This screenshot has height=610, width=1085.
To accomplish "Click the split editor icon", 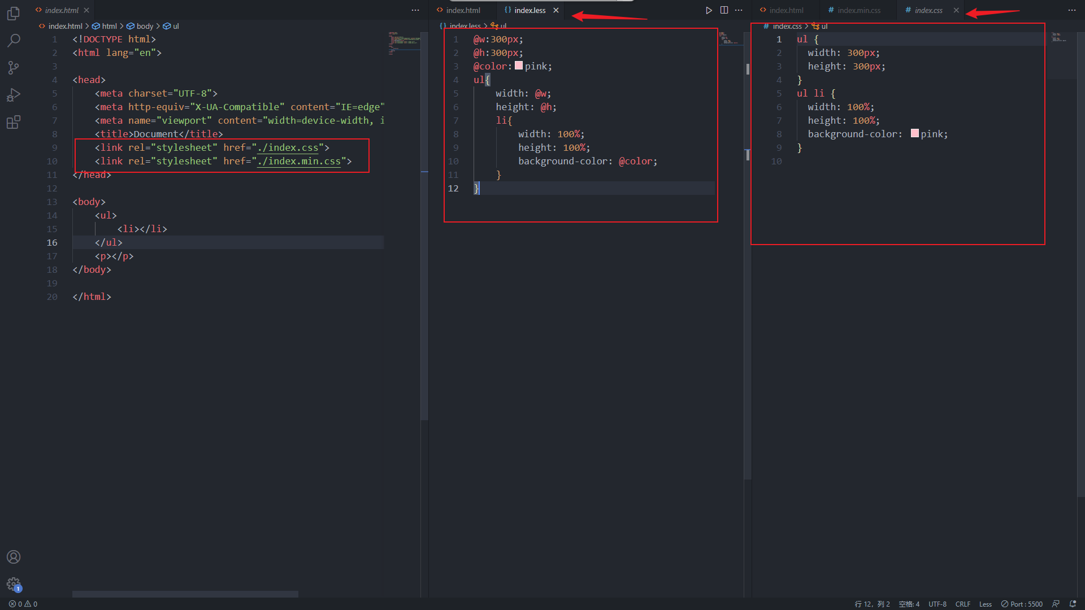I will point(724,10).
